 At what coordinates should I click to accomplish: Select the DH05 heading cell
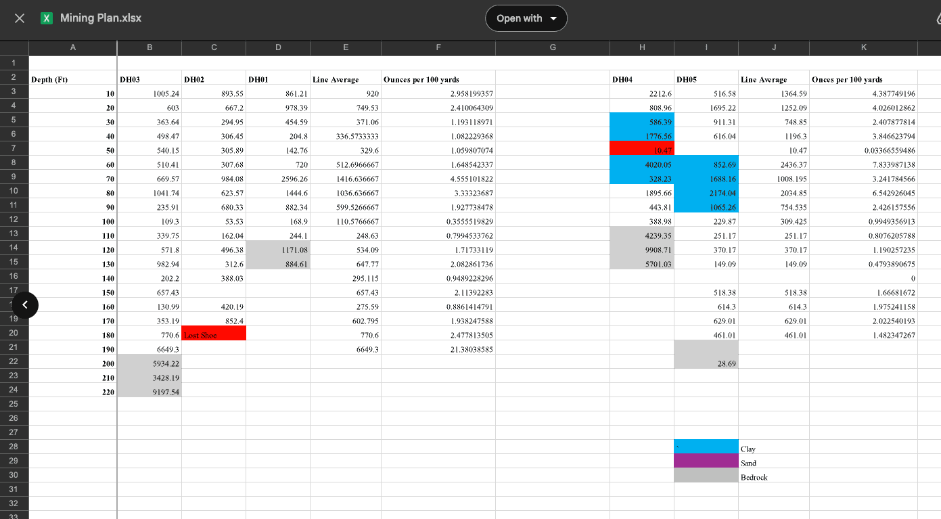pyautogui.click(x=706, y=79)
